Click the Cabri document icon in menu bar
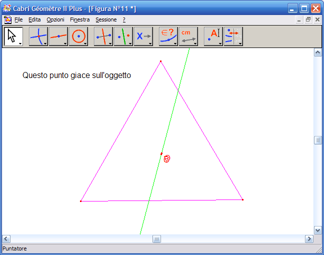 click(7, 19)
